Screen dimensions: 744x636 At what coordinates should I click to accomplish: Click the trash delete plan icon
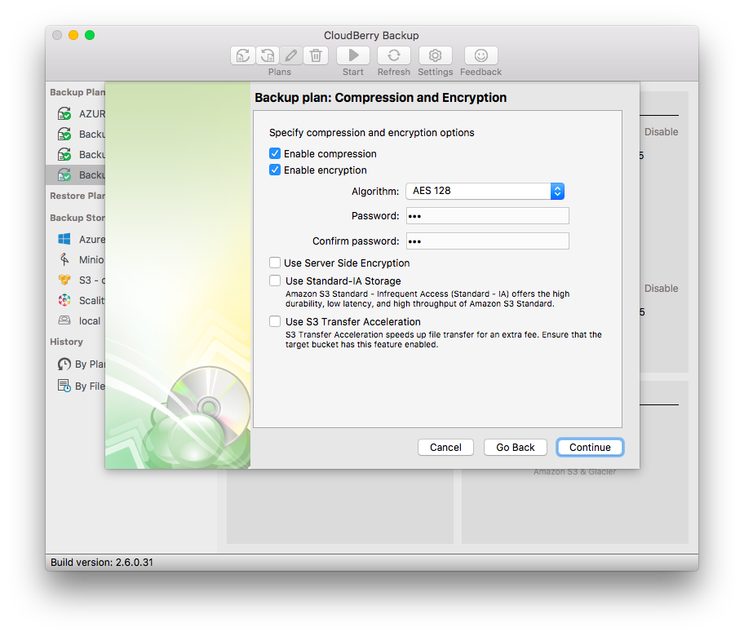tap(316, 55)
